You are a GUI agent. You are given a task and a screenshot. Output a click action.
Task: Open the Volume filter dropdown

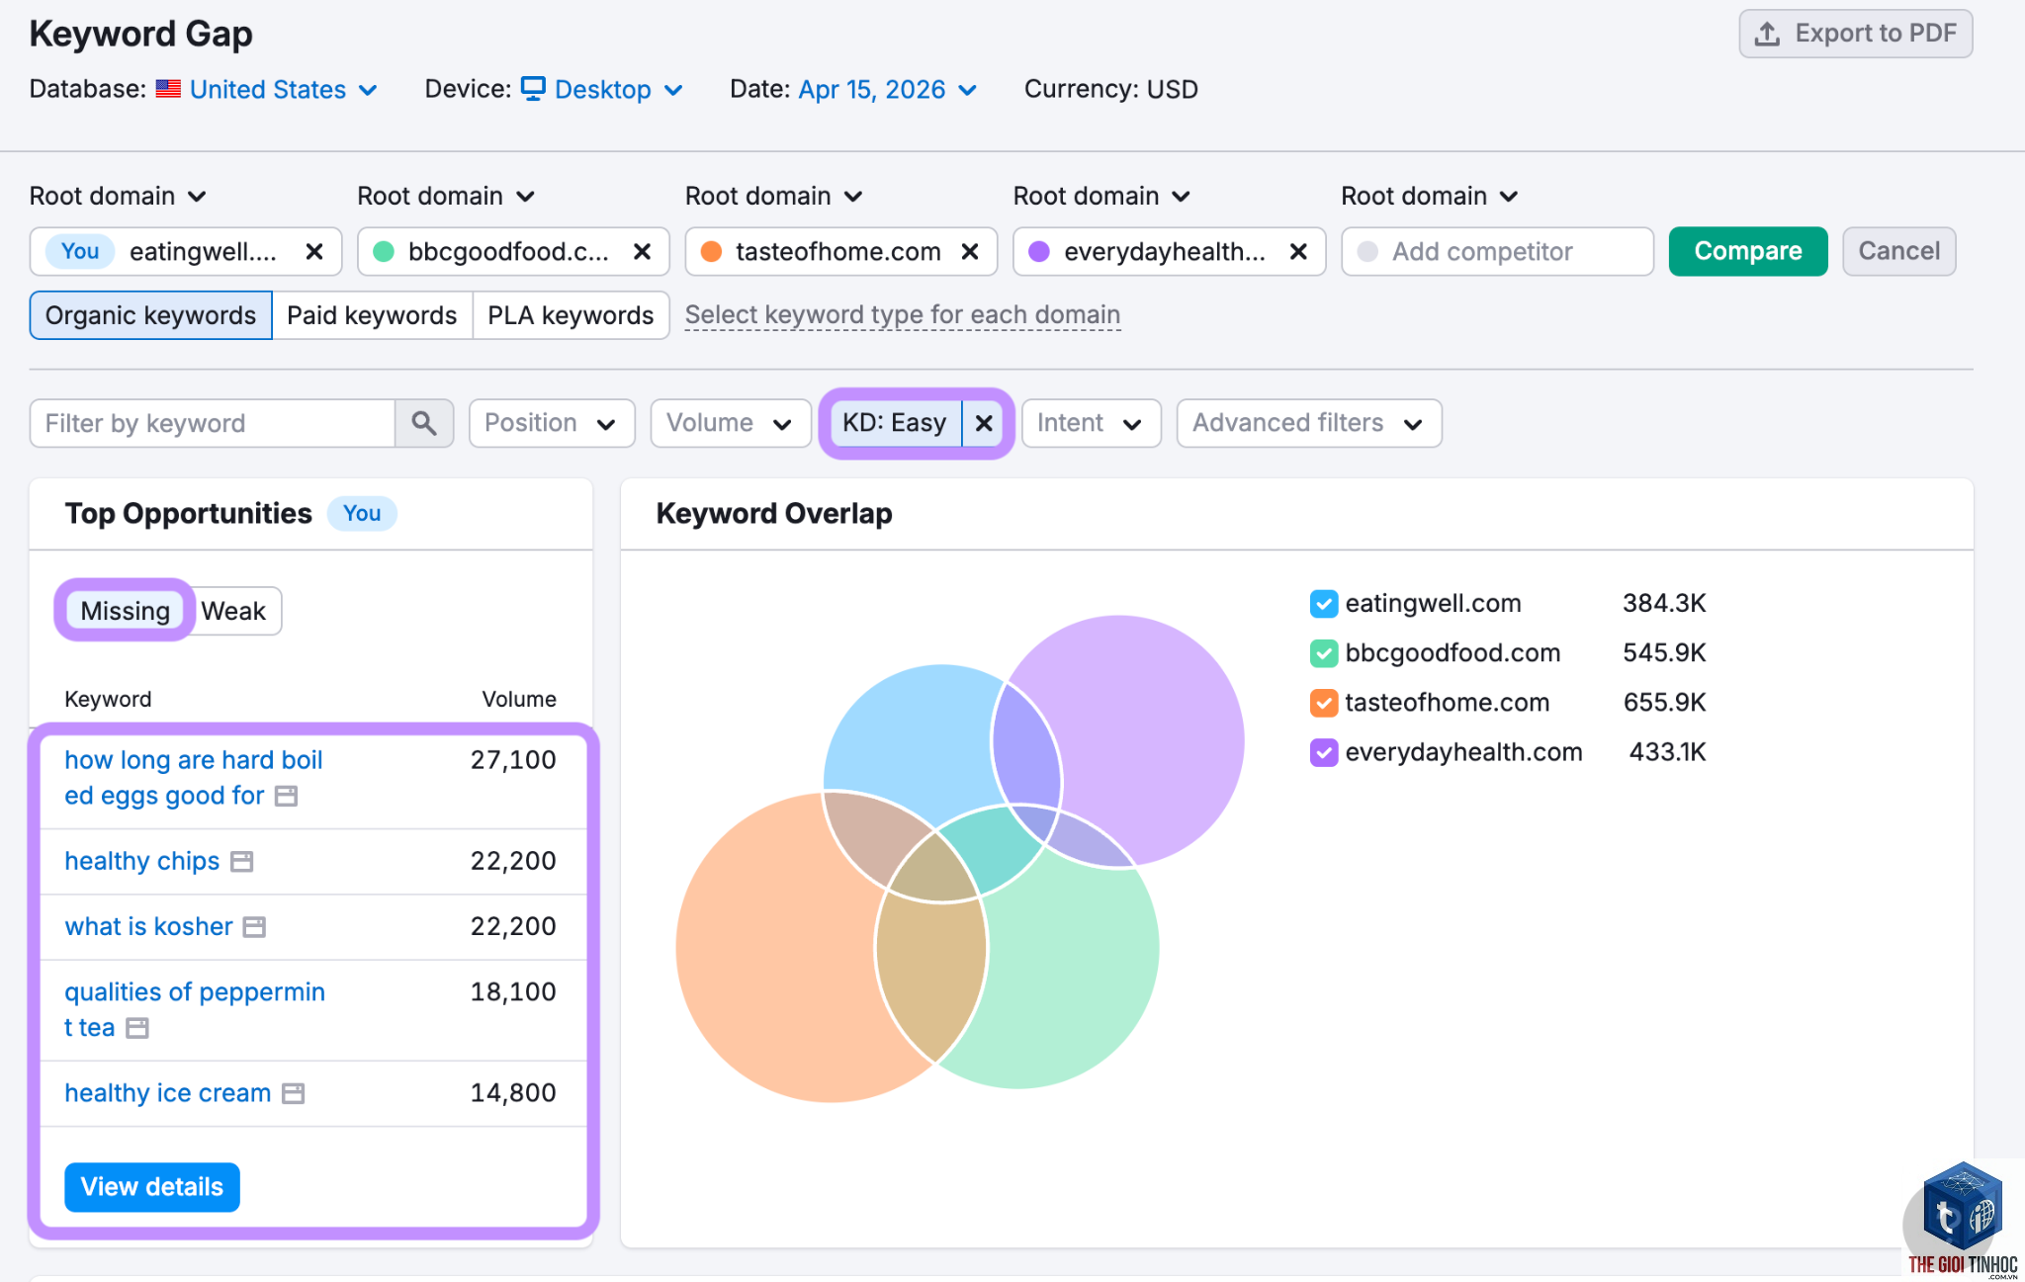point(731,423)
